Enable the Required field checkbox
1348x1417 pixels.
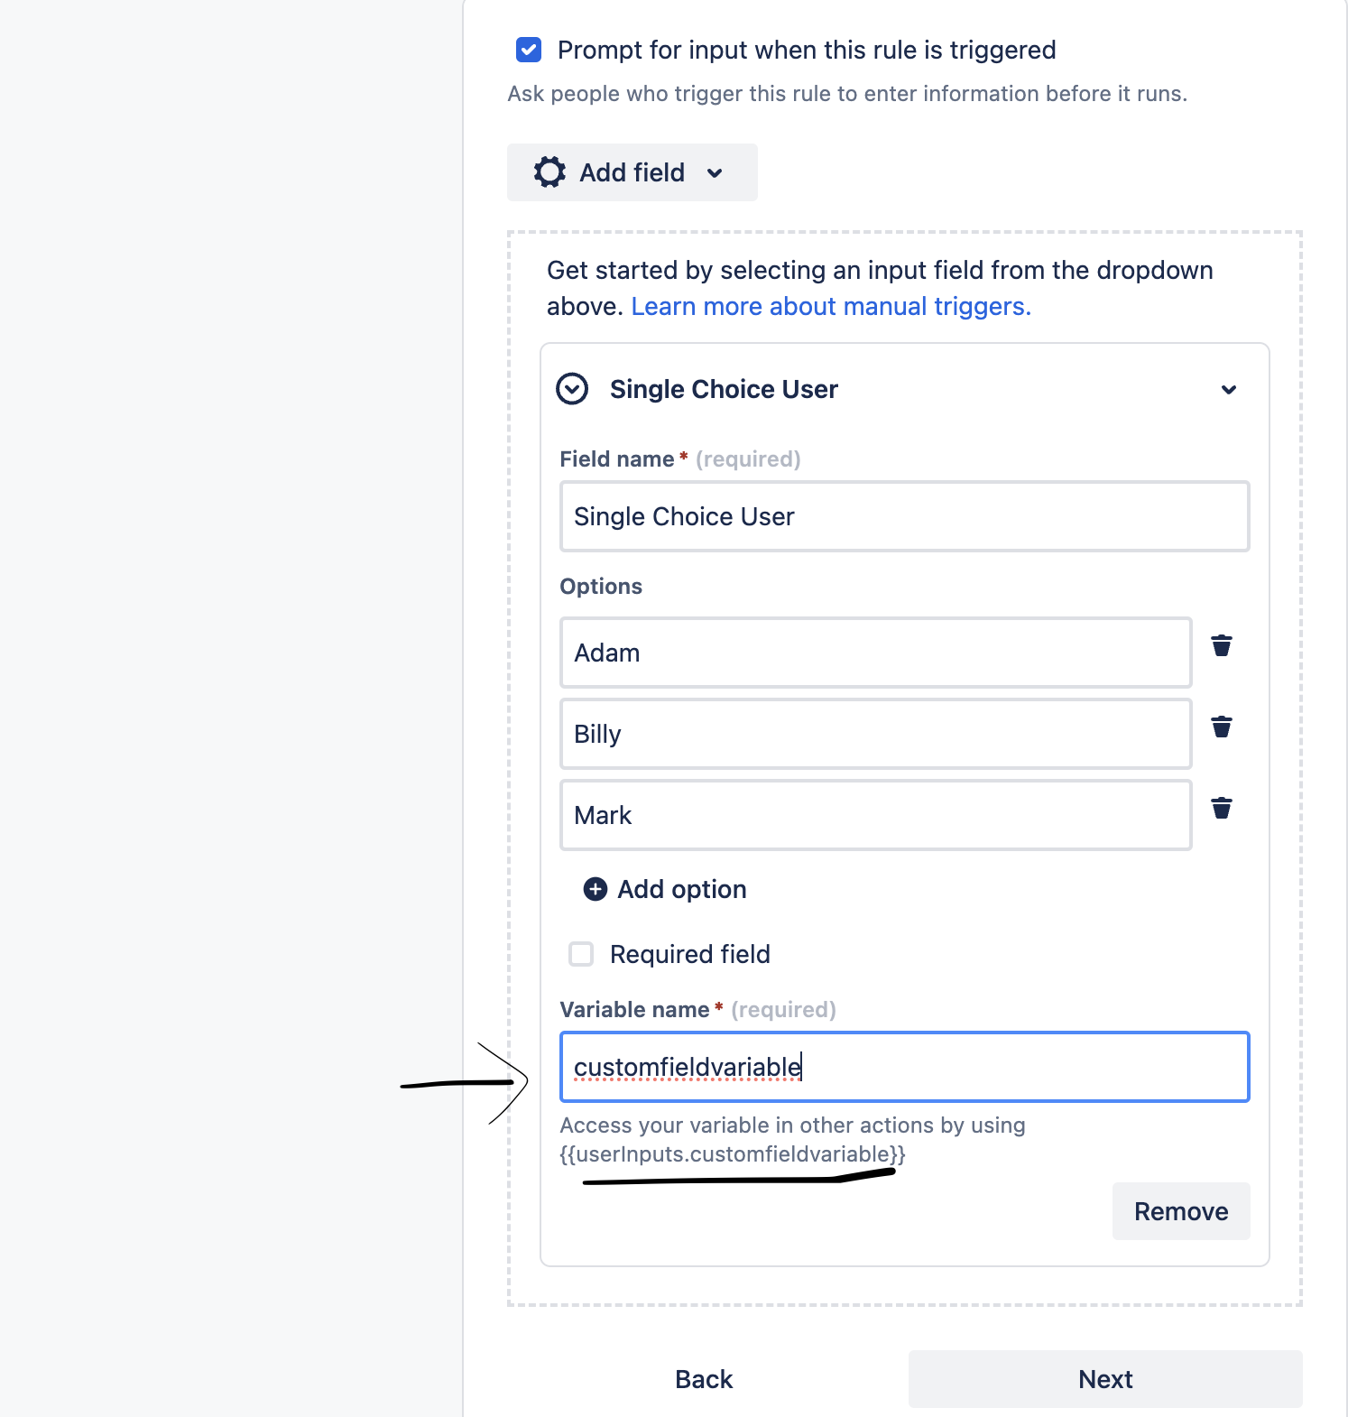(581, 954)
